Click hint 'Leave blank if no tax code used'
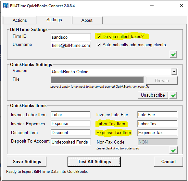188x181 pixels. [118, 148]
